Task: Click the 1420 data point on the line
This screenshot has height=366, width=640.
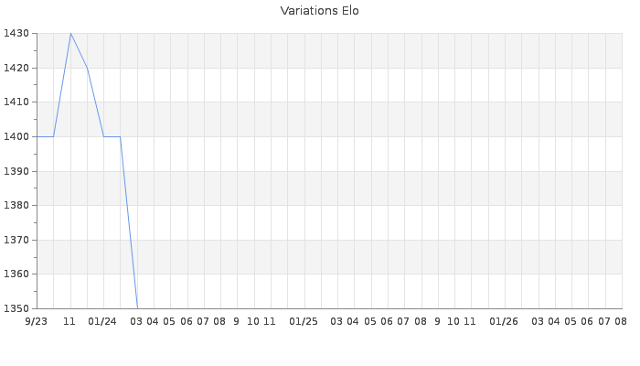Action: [x=87, y=68]
